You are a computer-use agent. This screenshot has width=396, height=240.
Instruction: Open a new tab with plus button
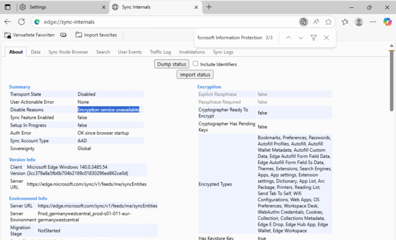click(x=209, y=7)
